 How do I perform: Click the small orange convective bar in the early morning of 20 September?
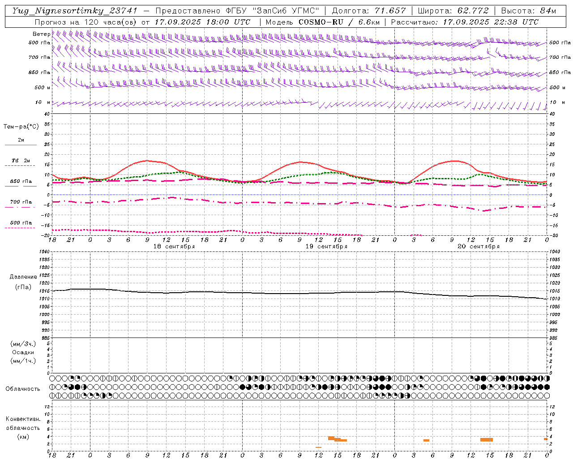pos(426,440)
